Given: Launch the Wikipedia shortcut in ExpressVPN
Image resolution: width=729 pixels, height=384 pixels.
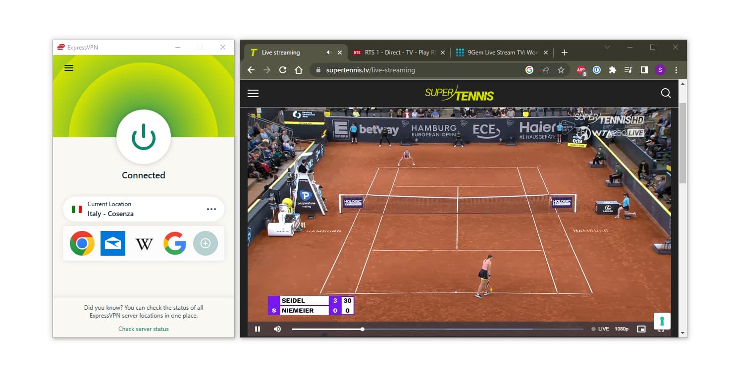Looking at the screenshot, I should [x=144, y=243].
